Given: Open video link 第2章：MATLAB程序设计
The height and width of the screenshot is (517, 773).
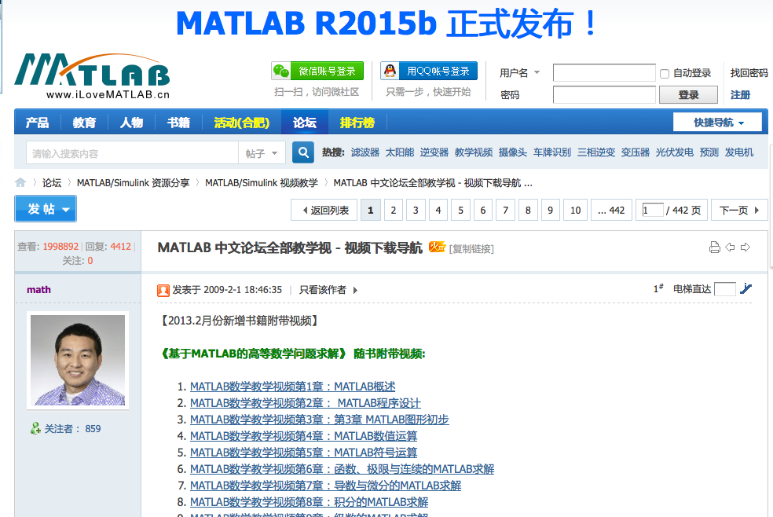Looking at the screenshot, I should 305,403.
